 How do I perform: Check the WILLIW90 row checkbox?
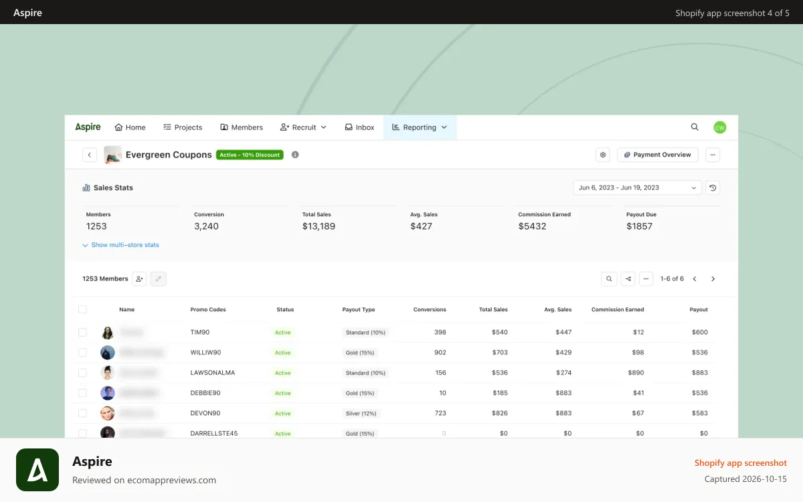[82, 352]
